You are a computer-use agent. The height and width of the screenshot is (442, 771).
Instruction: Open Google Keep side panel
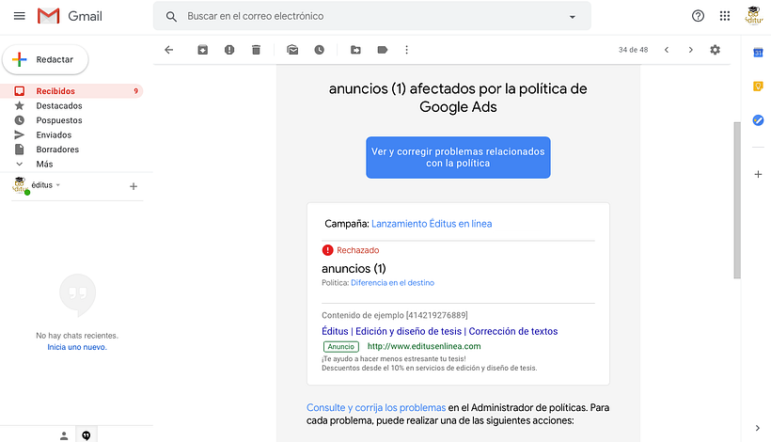tap(758, 87)
